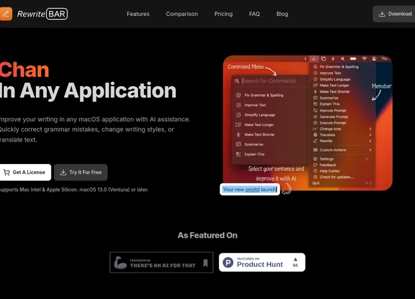The height and width of the screenshot is (299, 415).
Task: Select the Make Text Longer icon
Action: (237, 125)
